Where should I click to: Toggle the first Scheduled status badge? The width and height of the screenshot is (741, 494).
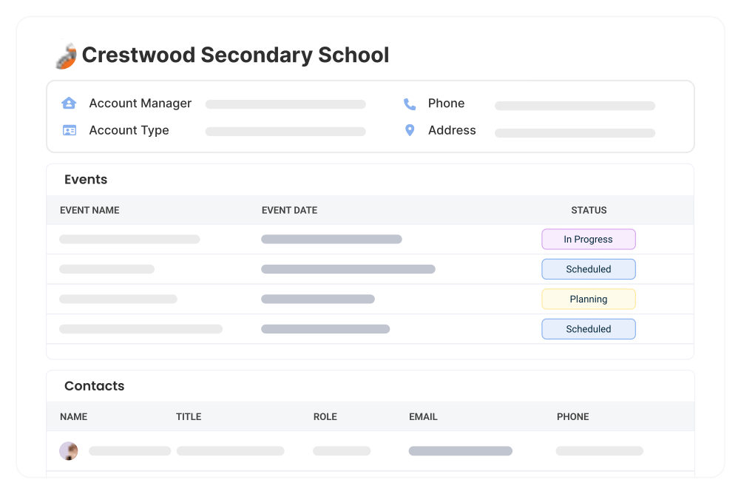click(x=589, y=268)
